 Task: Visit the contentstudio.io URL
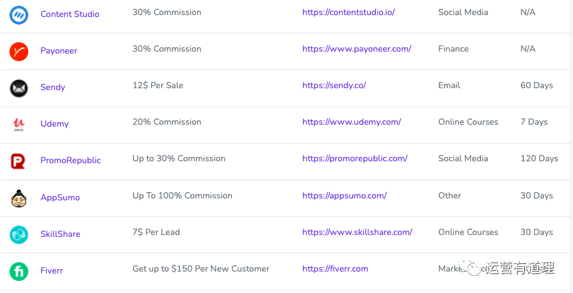[349, 12]
